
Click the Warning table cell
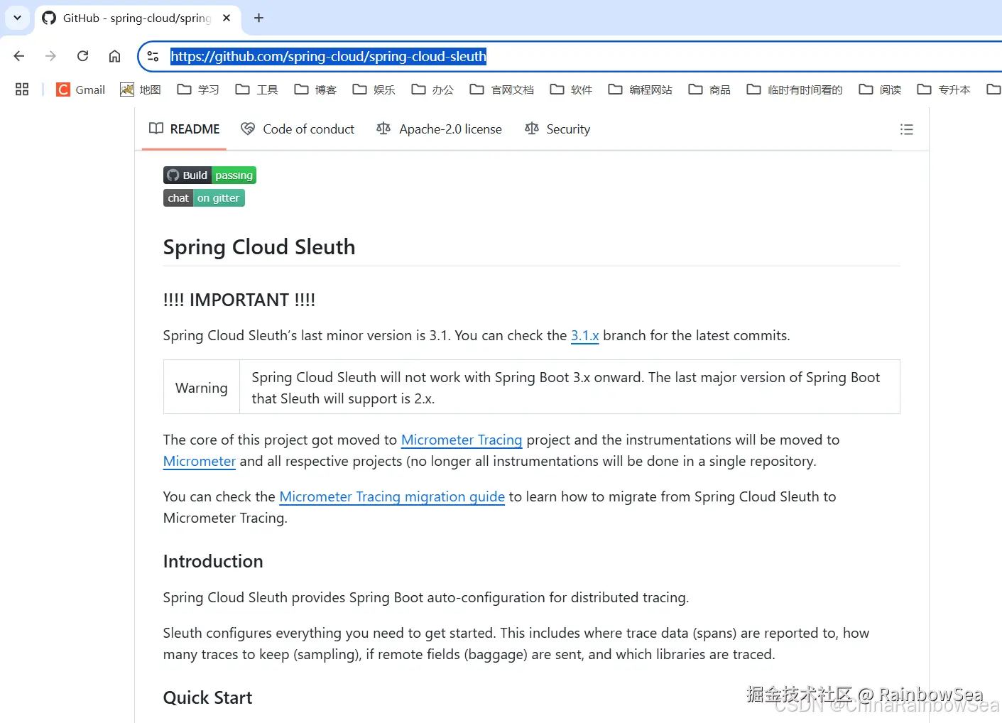pos(202,388)
